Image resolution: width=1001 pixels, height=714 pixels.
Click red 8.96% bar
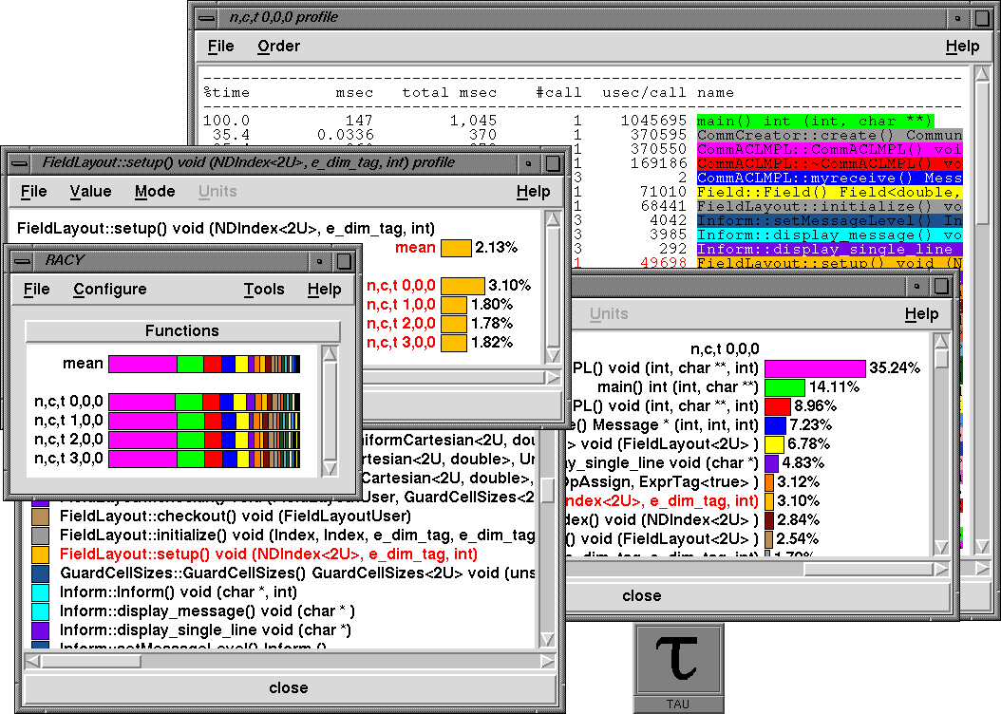point(778,406)
